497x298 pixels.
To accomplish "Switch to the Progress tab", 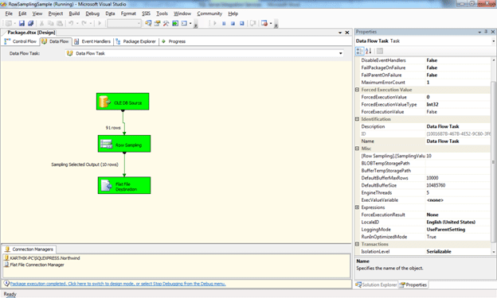I will click(174, 41).
